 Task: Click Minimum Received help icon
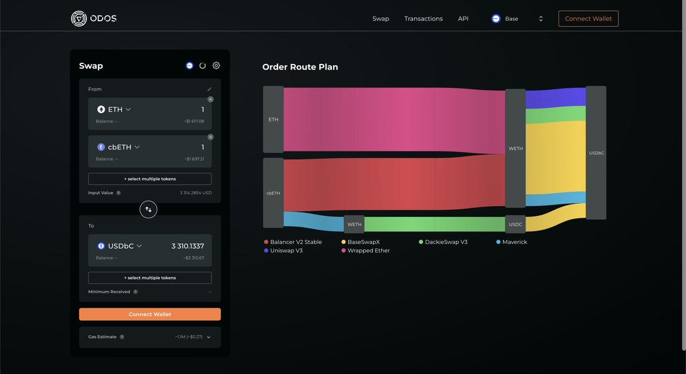(x=136, y=292)
